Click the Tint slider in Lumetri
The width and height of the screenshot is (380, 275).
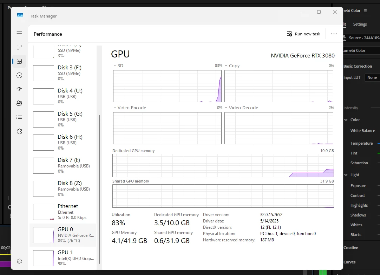(x=379, y=153)
